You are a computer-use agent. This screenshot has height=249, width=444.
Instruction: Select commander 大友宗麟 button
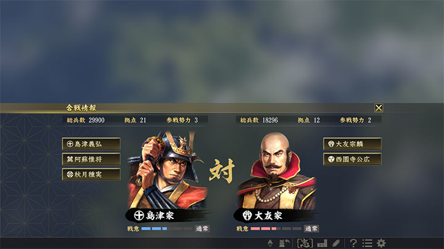352,144
